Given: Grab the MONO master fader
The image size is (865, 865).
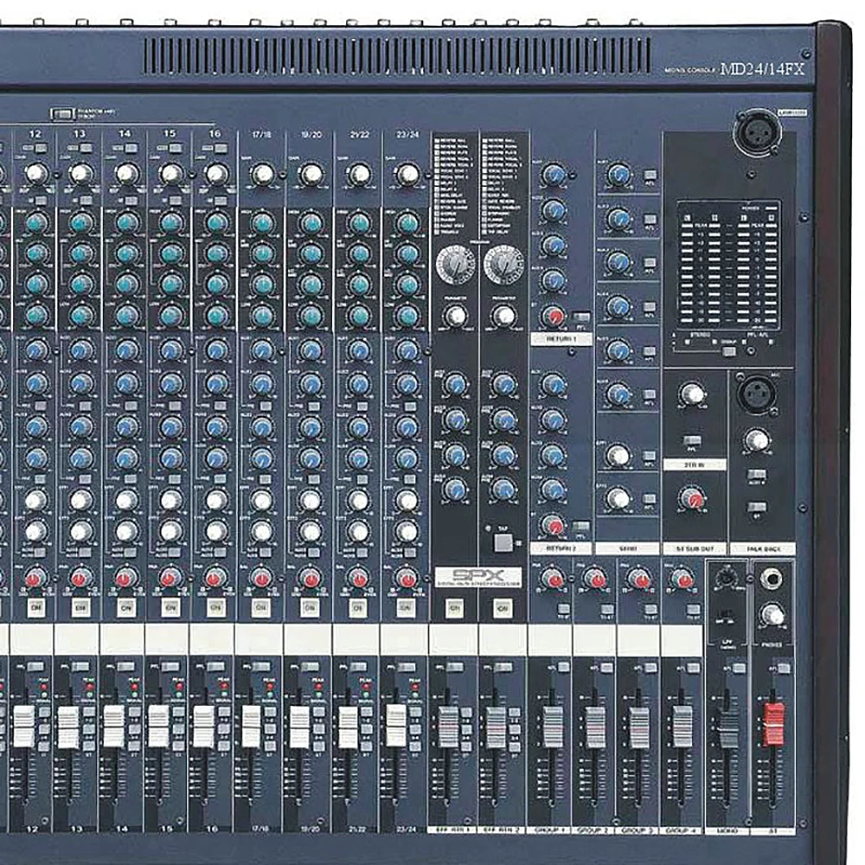Looking at the screenshot, I should pyautogui.click(x=727, y=727).
